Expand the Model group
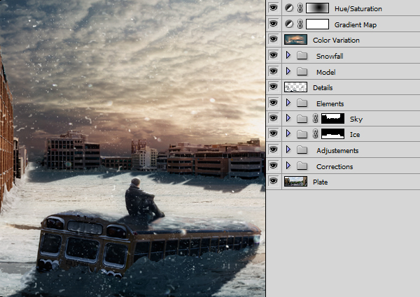420x297 pixels. (x=288, y=71)
